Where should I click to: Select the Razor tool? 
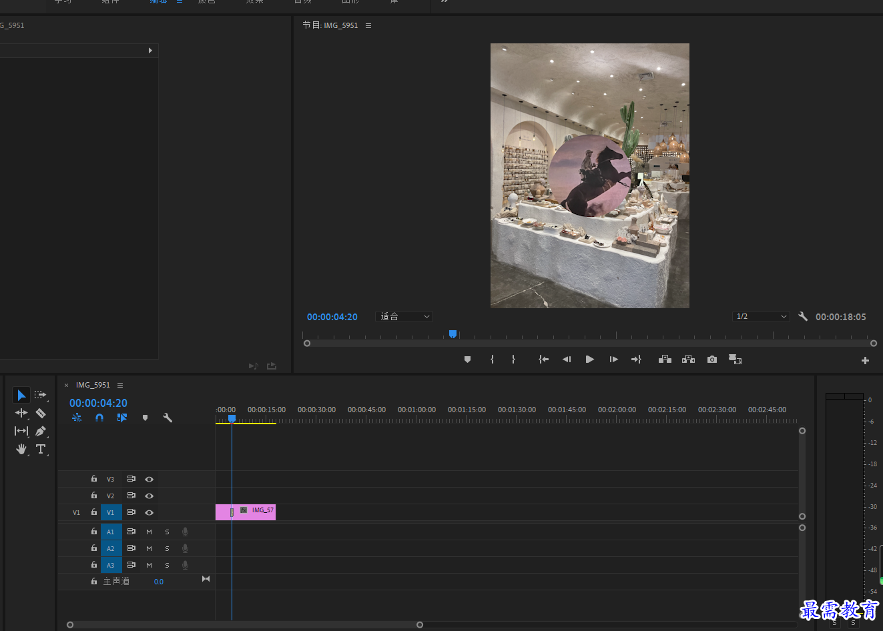tap(41, 414)
